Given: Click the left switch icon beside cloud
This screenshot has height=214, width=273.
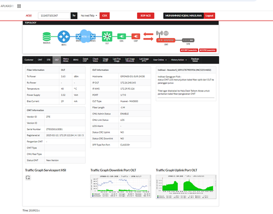Looking at the screenshot, I should click(x=78, y=36).
